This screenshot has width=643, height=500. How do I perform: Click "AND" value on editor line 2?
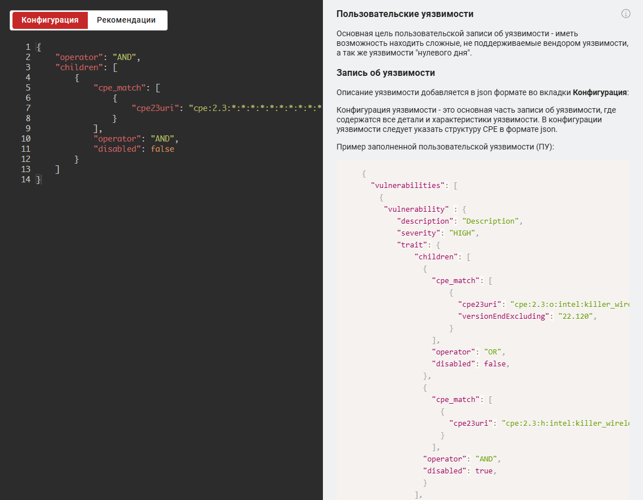coord(124,57)
